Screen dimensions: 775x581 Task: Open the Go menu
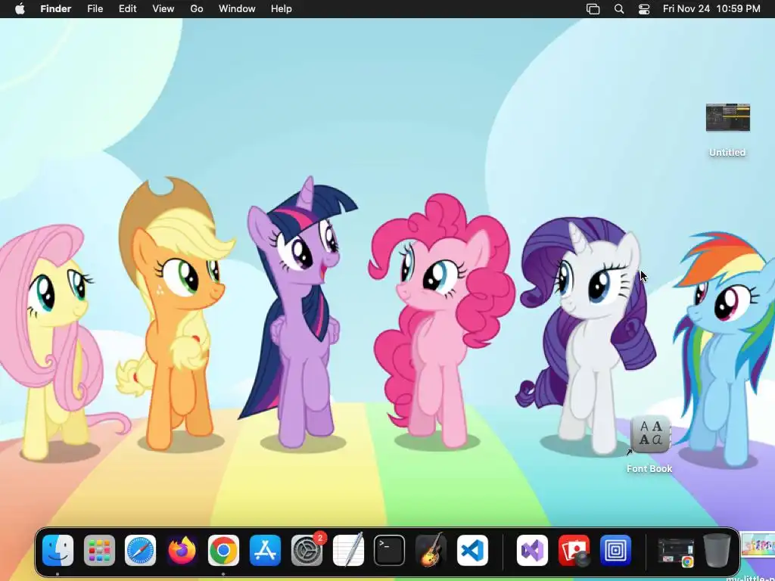[x=197, y=9]
